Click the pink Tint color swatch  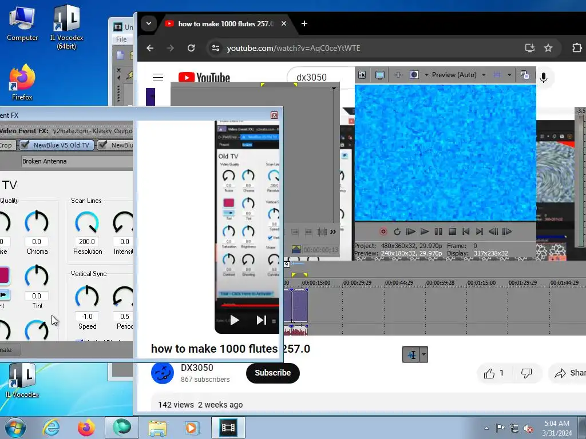tap(5, 276)
